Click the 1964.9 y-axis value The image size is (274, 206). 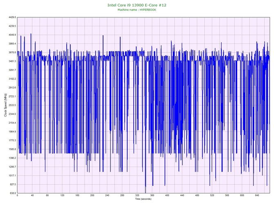coord(12,131)
